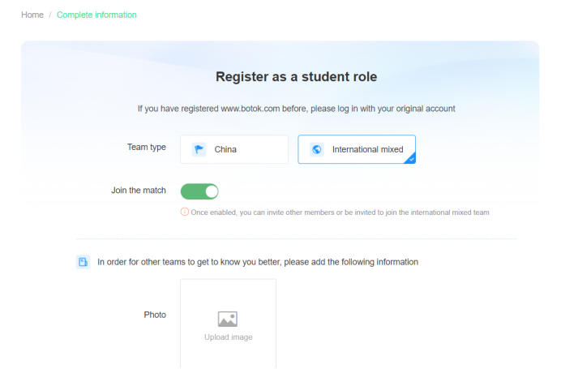Click the Complete information breadcrumb
561x369 pixels.
[96, 15]
